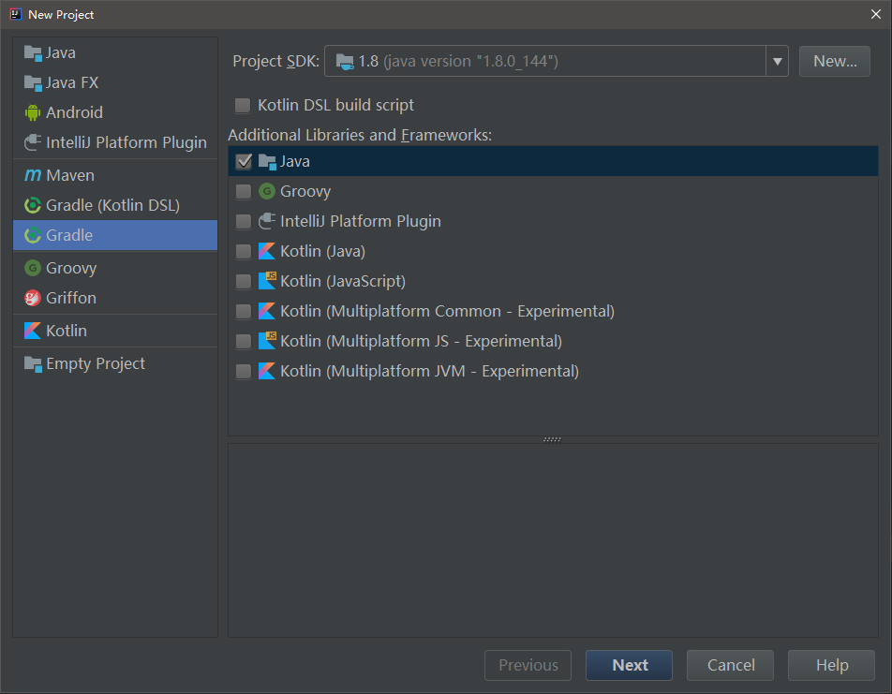Image resolution: width=892 pixels, height=694 pixels.
Task: Click the splitter handle between the panels
Action: point(552,439)
